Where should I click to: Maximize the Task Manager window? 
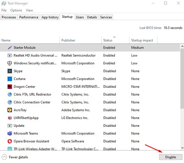[x=166, y=3]
